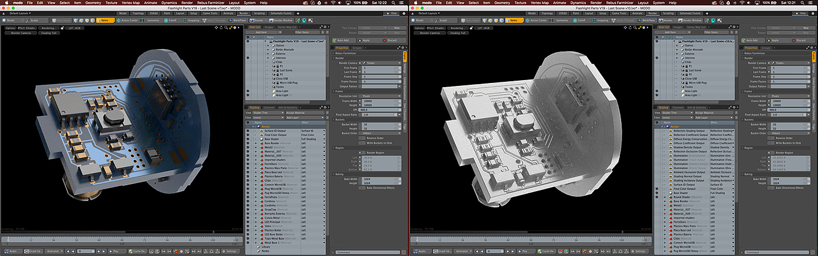Screen dimensions: 818x256
Task: Click WorkPlane button in left window toolbar
Action: click(x=240, y=20)
